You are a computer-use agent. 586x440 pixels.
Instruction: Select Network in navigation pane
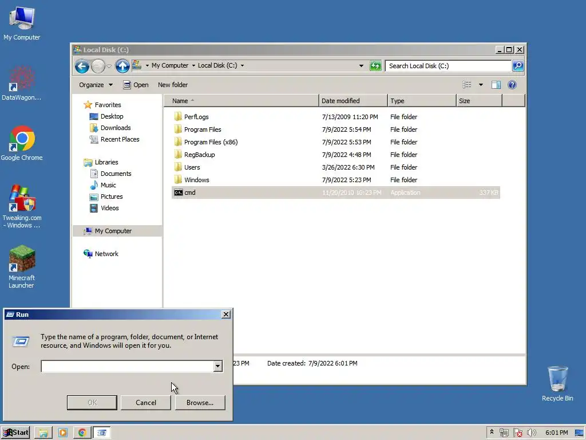(x=101, y=254)
